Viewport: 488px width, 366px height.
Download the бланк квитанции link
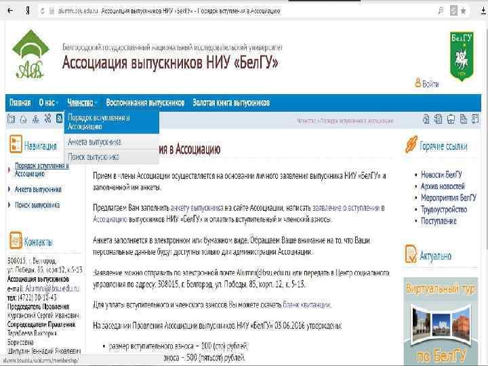(x=306, y=304)
